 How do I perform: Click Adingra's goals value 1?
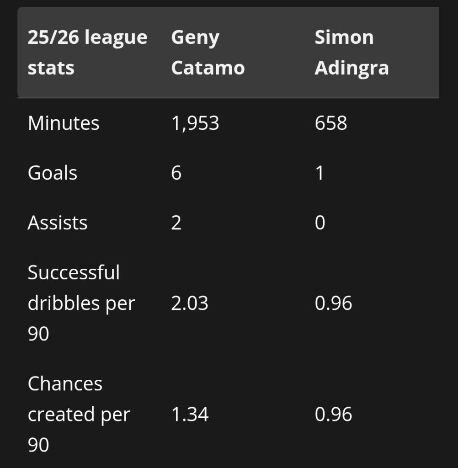tap(320, 173)
